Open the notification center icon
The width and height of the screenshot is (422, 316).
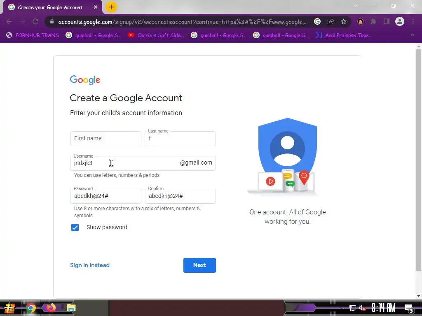[x=409, y=309]
